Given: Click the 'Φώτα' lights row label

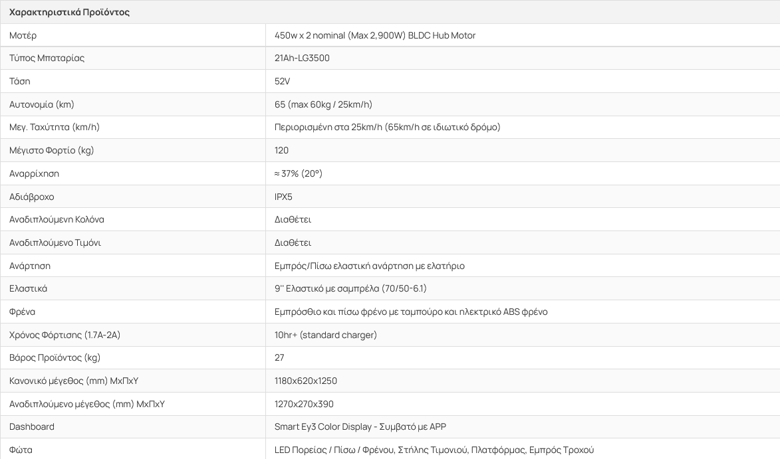Looking at the screenshot, I should point(21,450).
